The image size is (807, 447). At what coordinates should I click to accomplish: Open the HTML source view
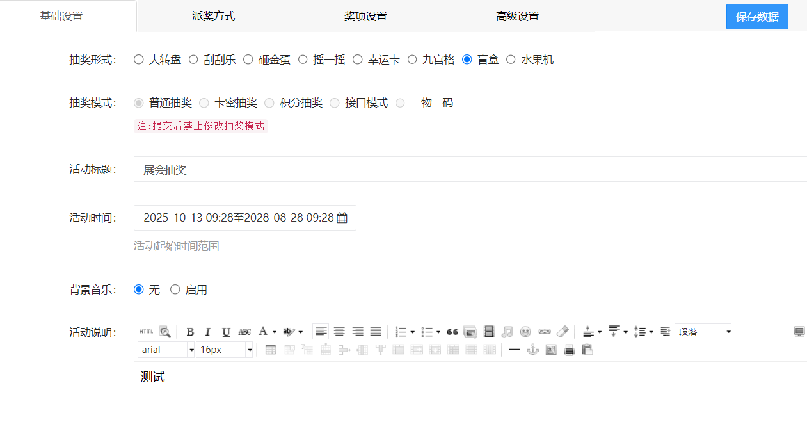click(146, 332)
